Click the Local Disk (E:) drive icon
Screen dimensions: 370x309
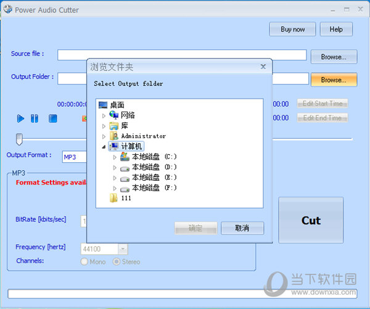click(125, 179)
